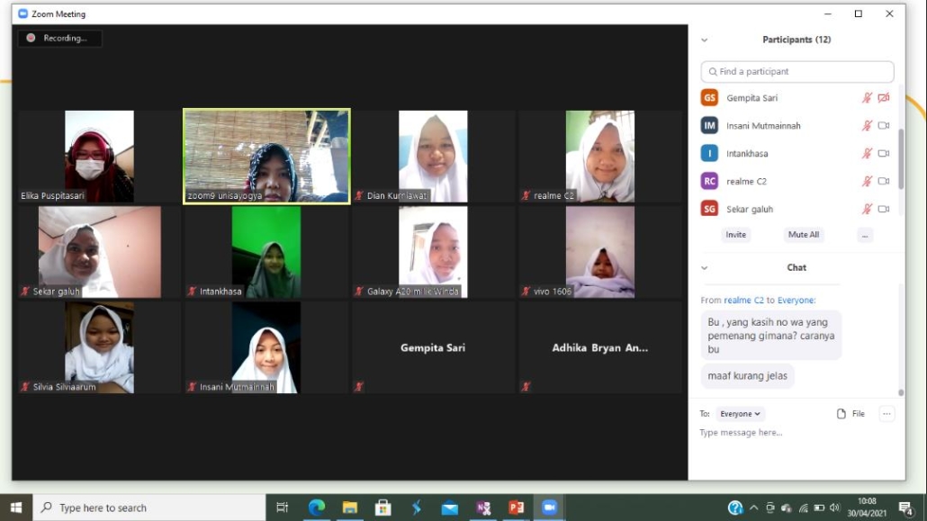Click the chat message starting "Bu , yang kasih"
Image resolution: width=927 pixels, height=521 pixels.
coord(771,336)
